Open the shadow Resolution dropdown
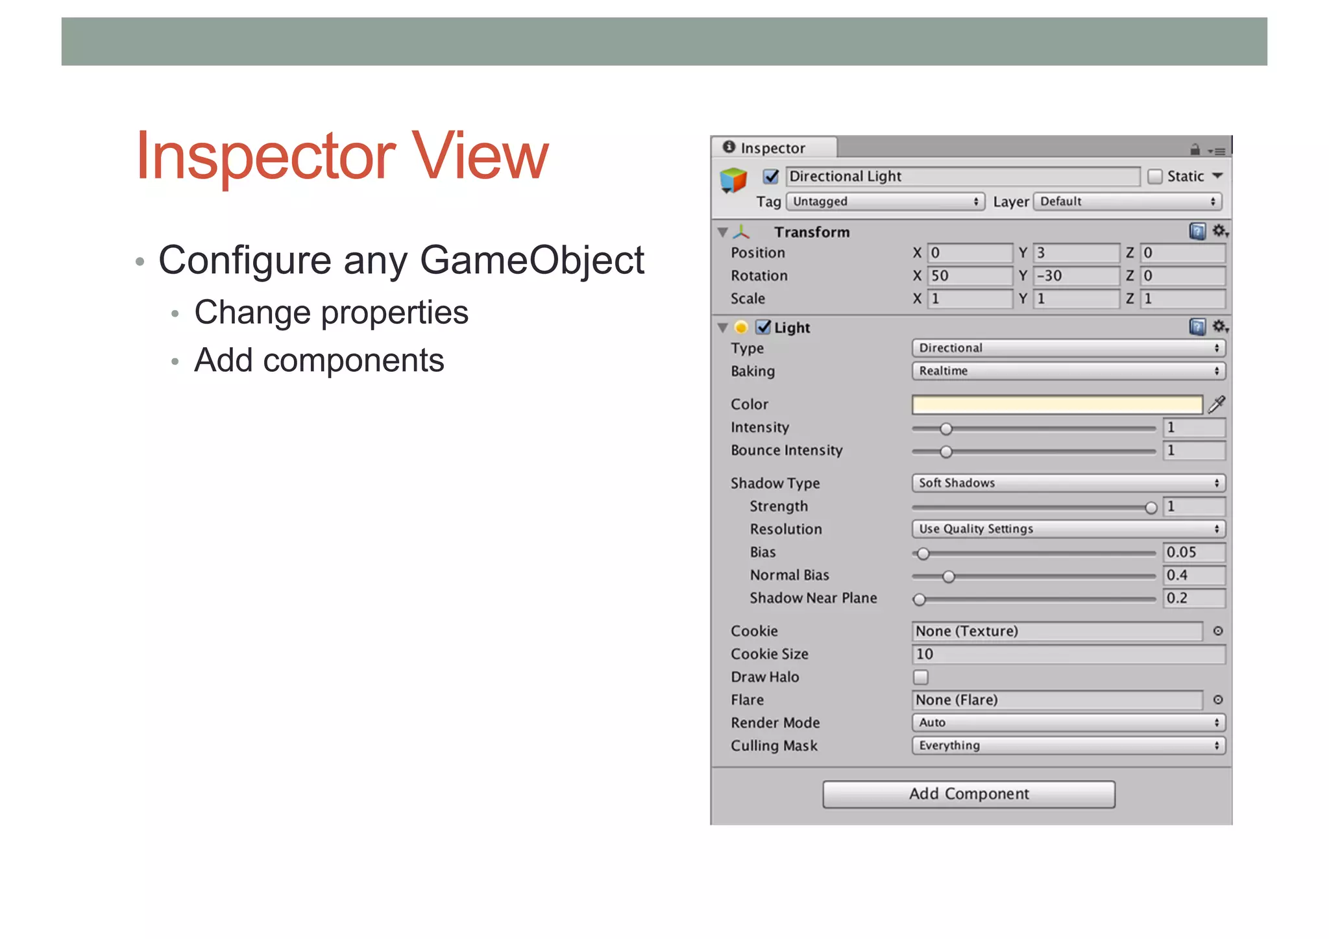The height and width of the screenshot is (939, 1329). point(1069,529)
